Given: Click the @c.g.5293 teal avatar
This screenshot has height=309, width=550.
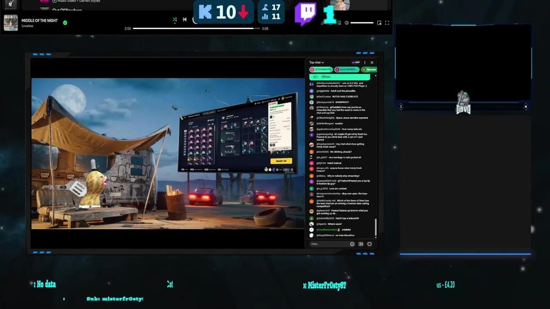Looking at the screenshot, I should 312,189.
